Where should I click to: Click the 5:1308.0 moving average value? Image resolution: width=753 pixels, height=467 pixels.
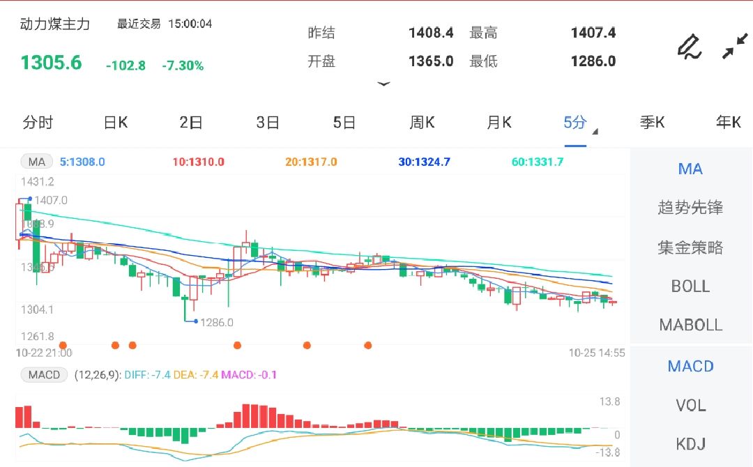coord(82,162)
